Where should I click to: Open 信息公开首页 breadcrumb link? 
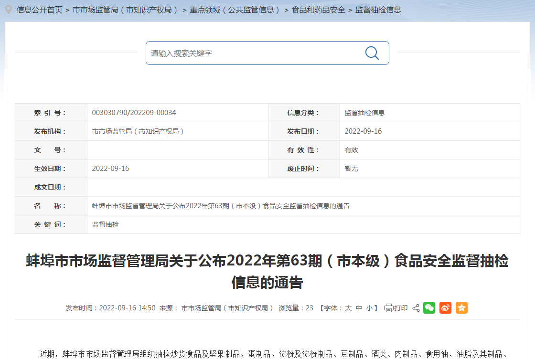click(39, 10)
